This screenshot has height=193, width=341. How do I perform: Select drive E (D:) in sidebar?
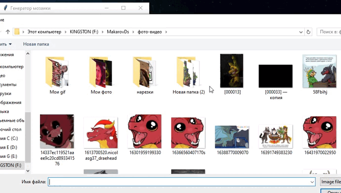pos(8,147)
